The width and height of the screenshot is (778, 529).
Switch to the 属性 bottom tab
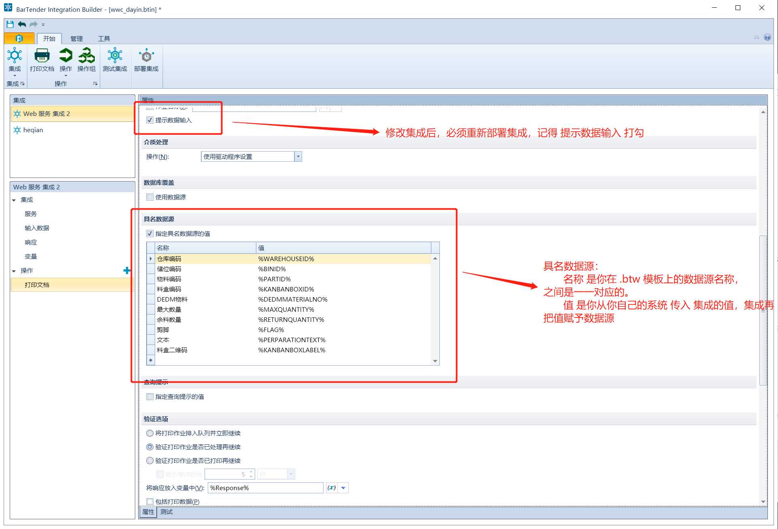pos(148,512)
